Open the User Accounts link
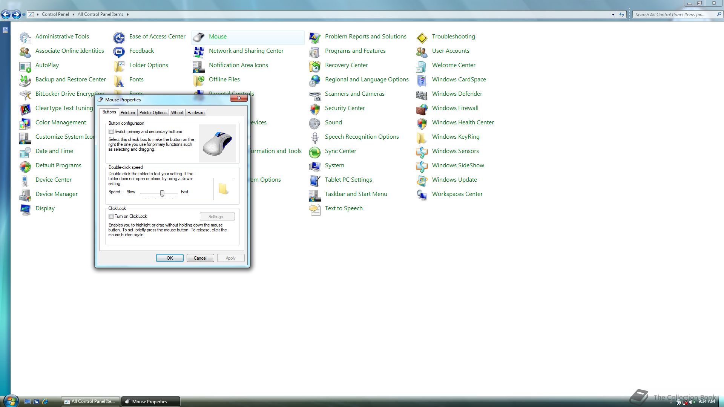This screenshot has width=724, height=407. click(x=451, y=51)
